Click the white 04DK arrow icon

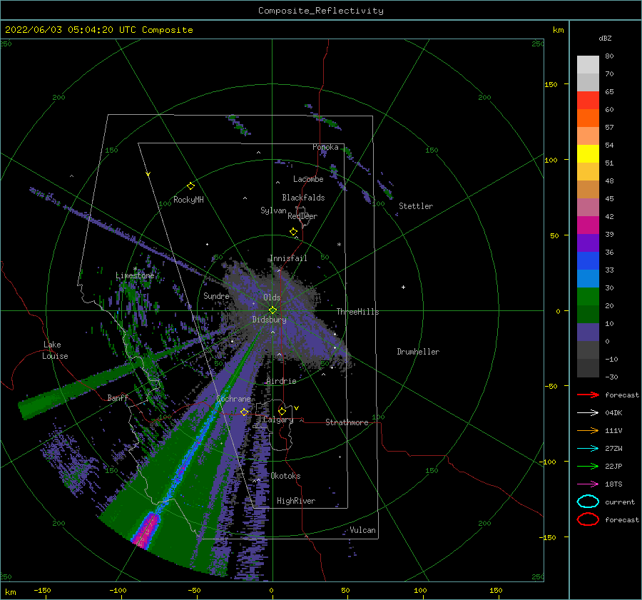coord(588,413)
